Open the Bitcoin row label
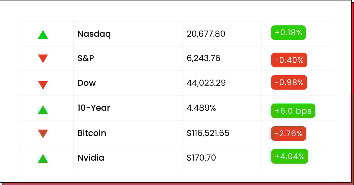 (92, 133)
